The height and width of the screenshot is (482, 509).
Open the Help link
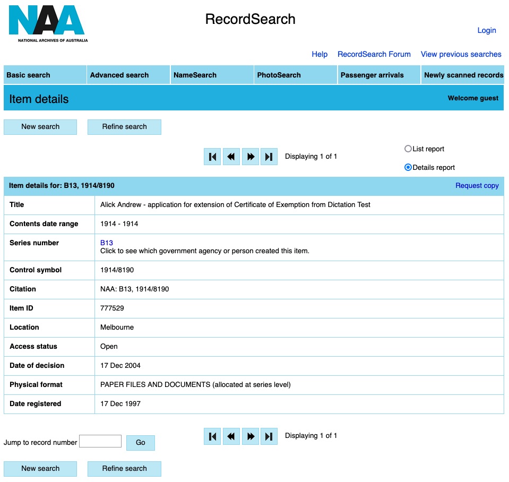(320, 54)
